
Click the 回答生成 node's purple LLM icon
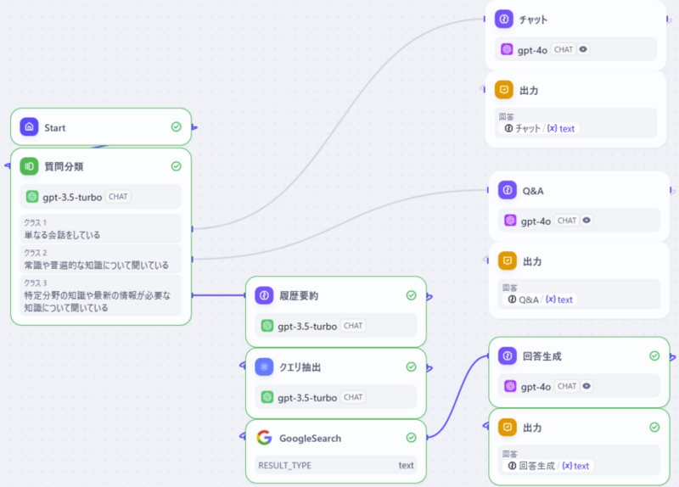pyautogui.click(x=508, y=356)
